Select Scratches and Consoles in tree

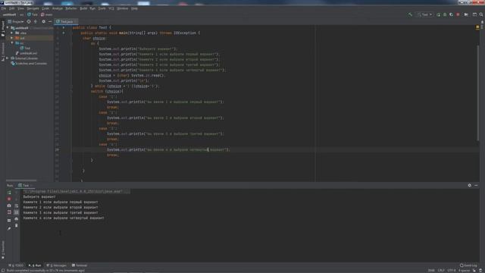point(29,64)
